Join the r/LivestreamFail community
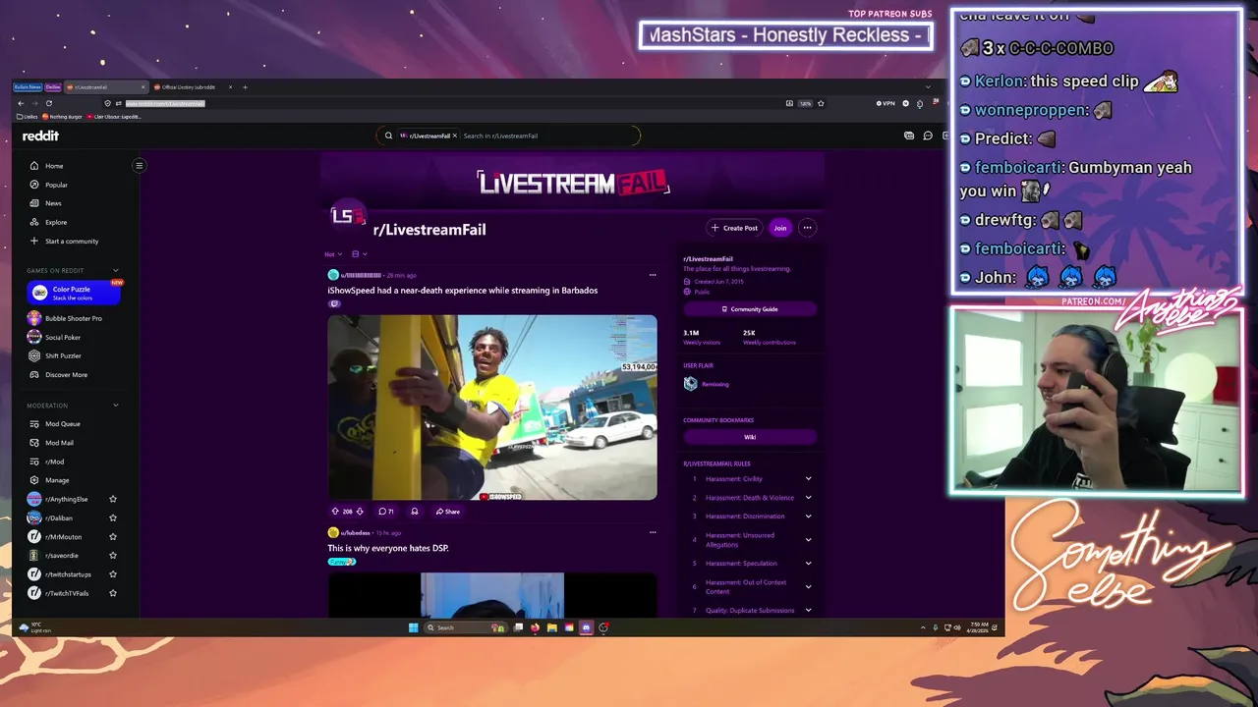Image resolution: width=1258 pixels, height=707 pixels. click(779, 228)
